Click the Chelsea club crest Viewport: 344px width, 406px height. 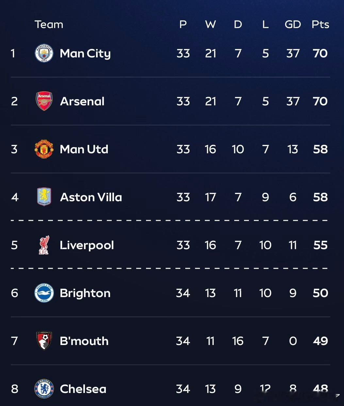click(x=44, y=389)
